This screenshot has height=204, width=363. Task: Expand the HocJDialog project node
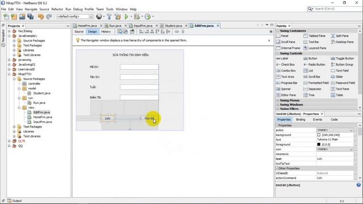pyautogui.click(x=9, y=31)
